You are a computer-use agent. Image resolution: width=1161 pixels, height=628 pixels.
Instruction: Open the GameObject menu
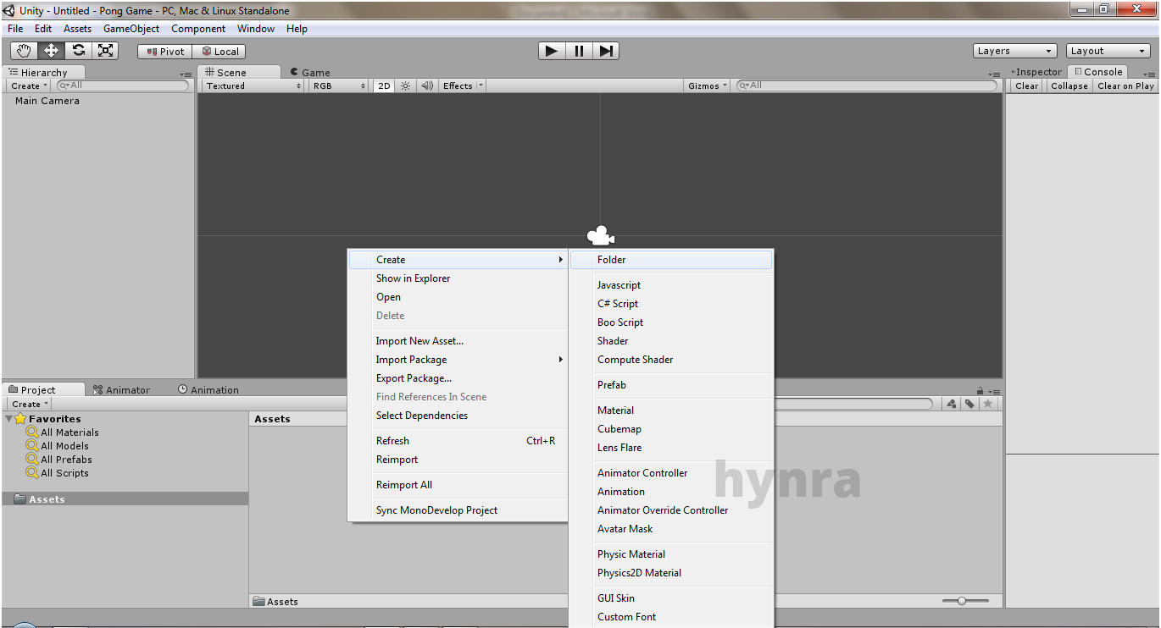pos(131,28)
